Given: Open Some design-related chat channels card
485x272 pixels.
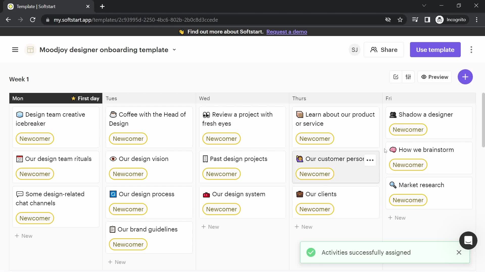Looking at the screenshot, I should coord(56,207).
